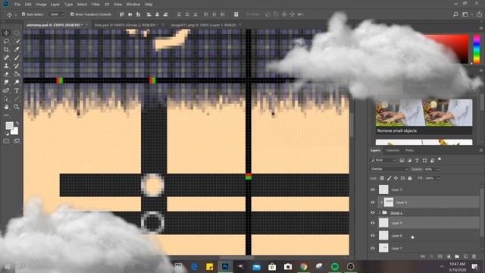Select the Dodge tool

click(x=17, y=83)
